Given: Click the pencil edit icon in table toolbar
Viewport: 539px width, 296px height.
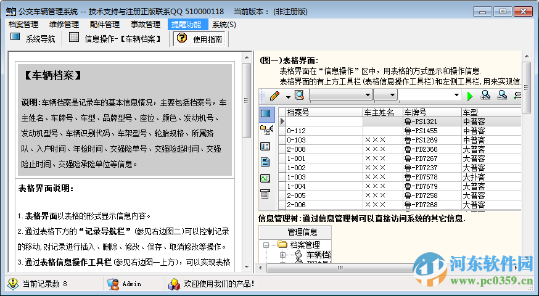Looking at the screenshot, I should (274, 95).
